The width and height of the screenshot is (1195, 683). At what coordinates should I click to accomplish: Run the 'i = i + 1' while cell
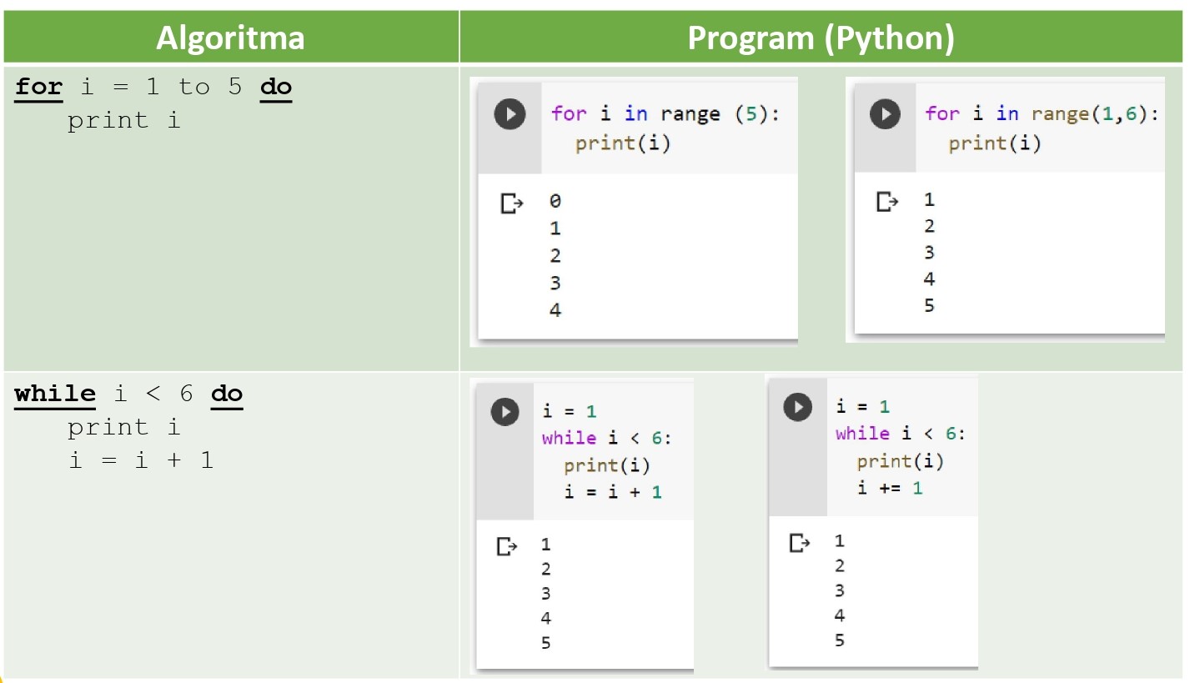click(505, 411)
